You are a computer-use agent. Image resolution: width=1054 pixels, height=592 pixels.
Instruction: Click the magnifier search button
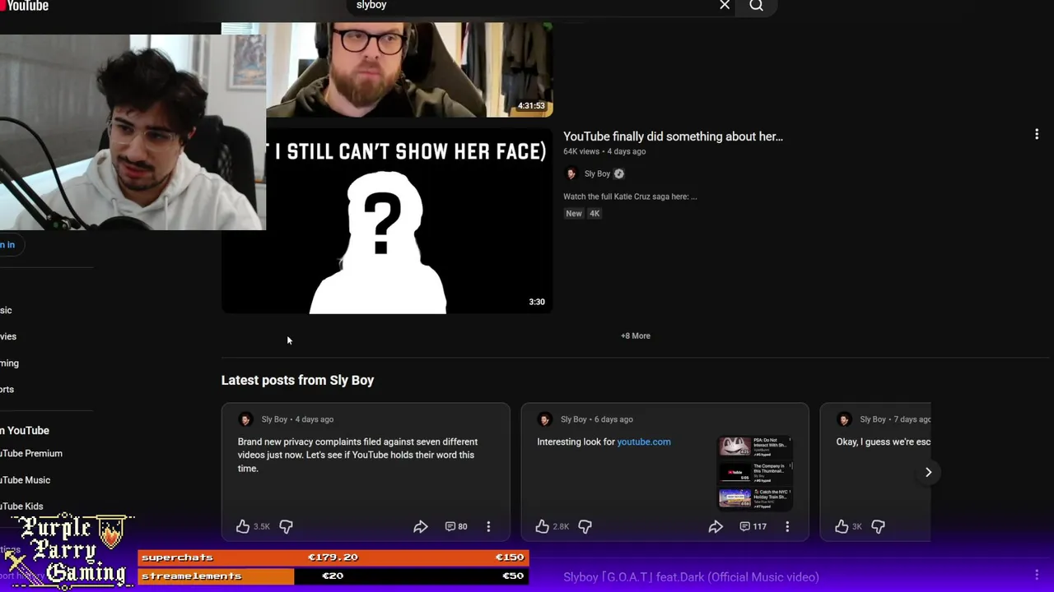(x=757, y=6)
